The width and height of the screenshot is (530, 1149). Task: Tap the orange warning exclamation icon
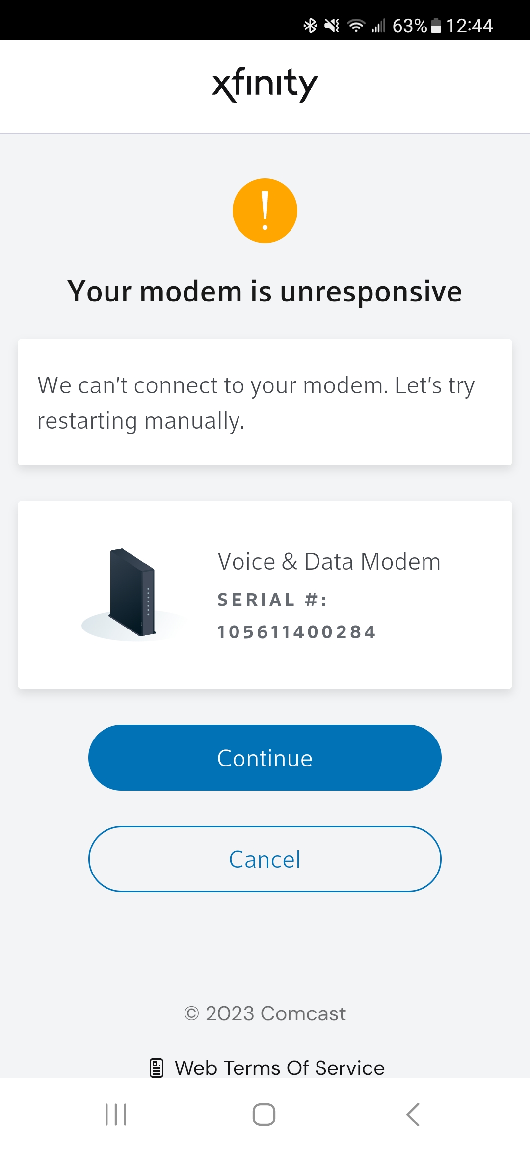coord(265,211)
